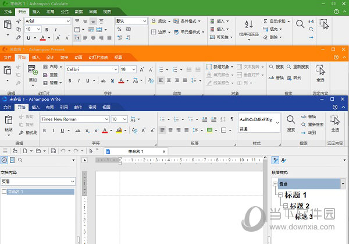349x244 pixels.
Task: Open font size 10 dropdown in Write
Action: [x=124, y=119]
